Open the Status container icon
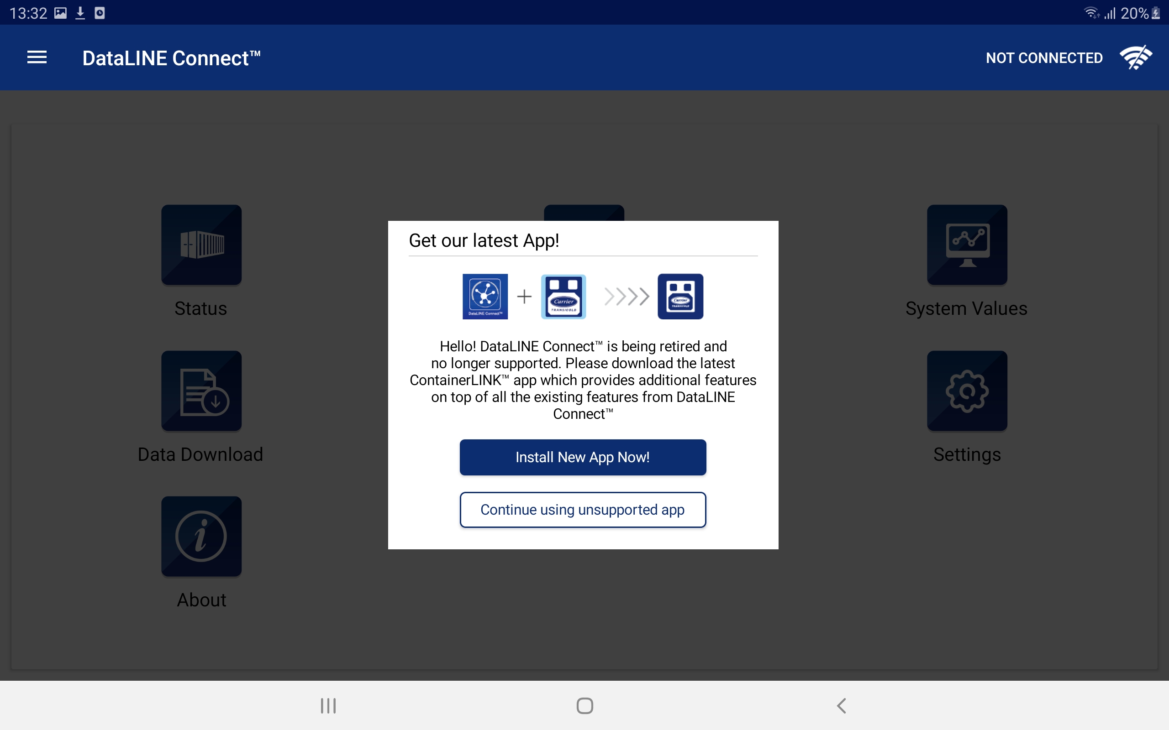Screen dimensions: 1169x730 pos(201,245)
